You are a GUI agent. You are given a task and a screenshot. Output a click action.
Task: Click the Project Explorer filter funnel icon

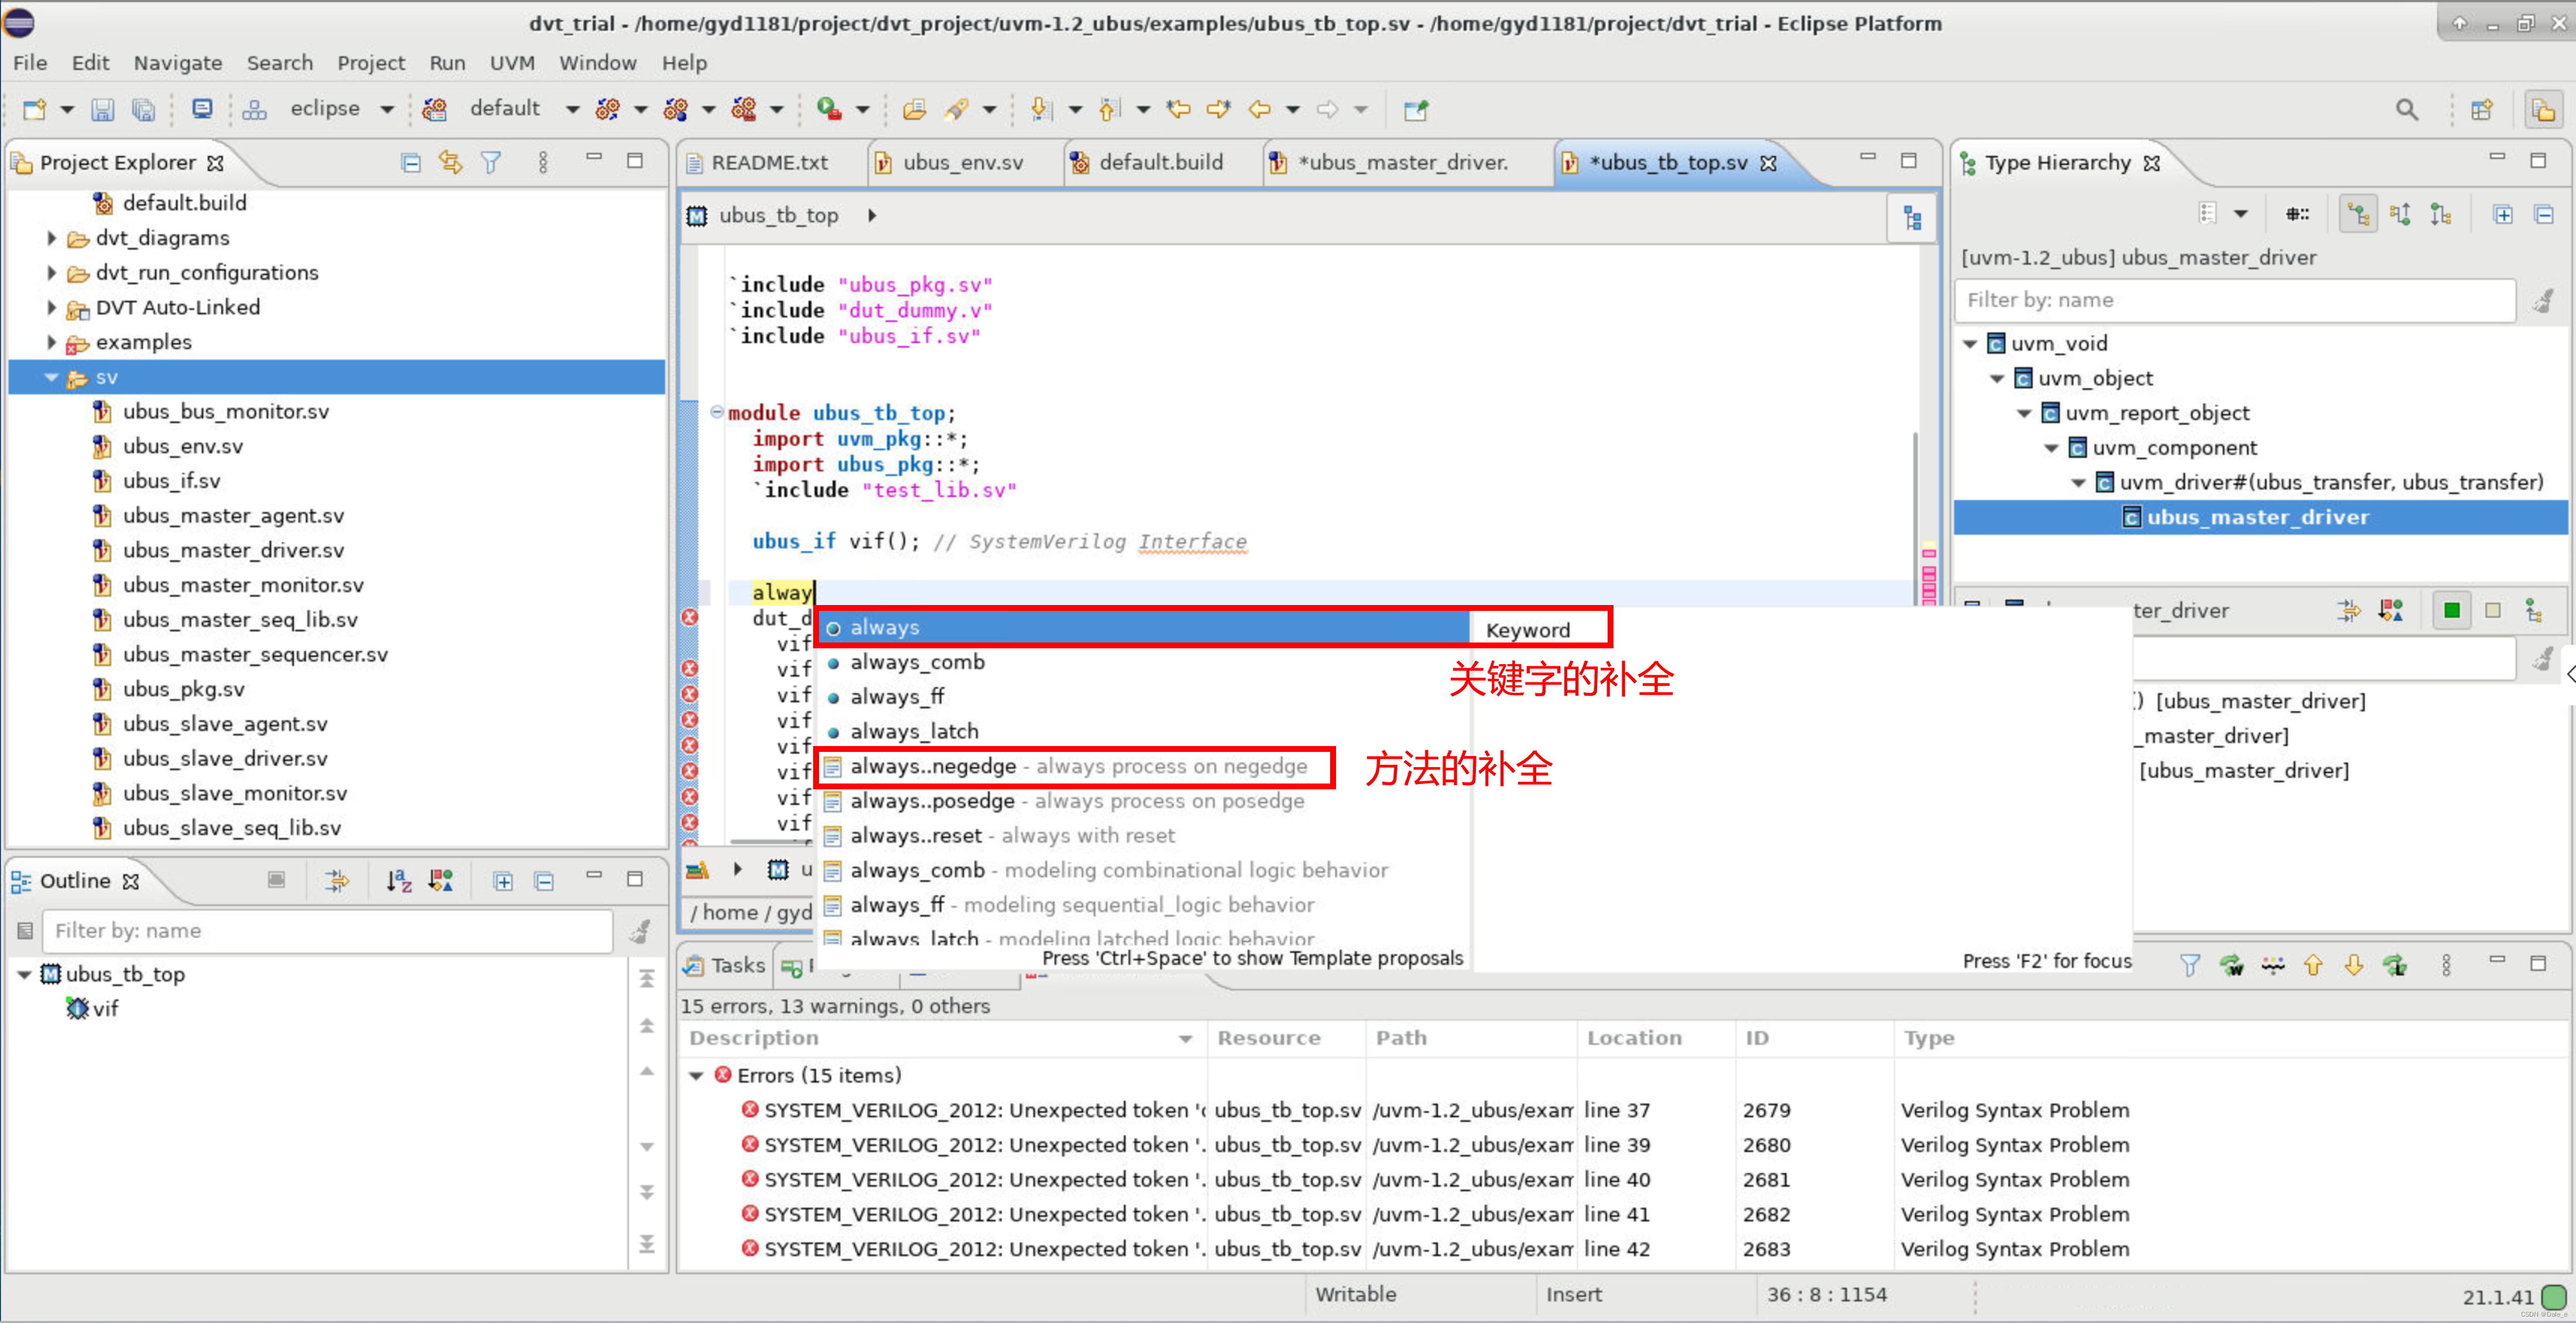point(490,162)
